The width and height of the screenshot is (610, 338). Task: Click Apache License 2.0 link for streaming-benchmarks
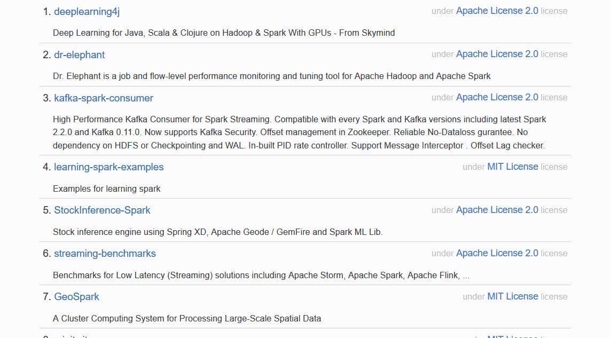[497, 253]
